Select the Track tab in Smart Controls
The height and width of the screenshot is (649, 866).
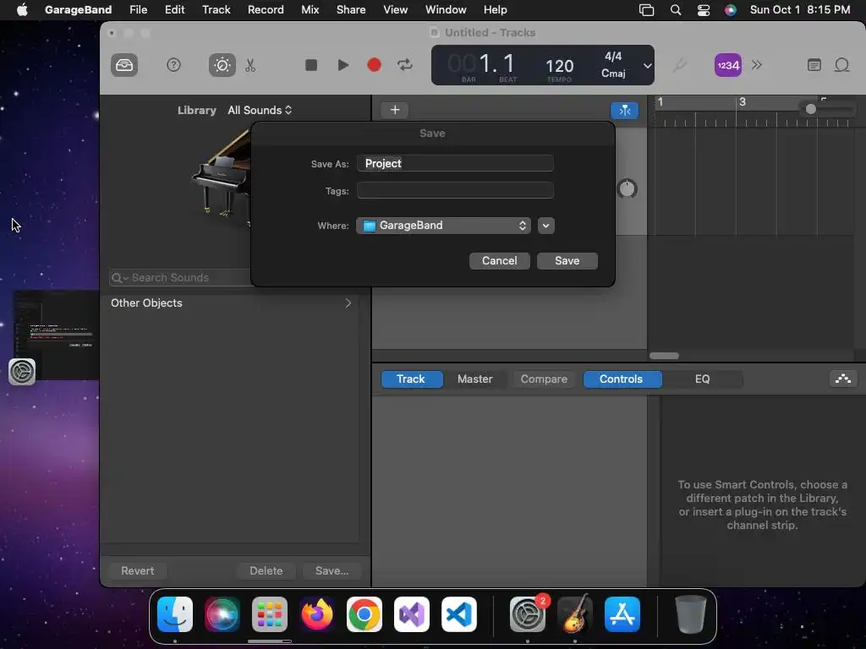411,379
